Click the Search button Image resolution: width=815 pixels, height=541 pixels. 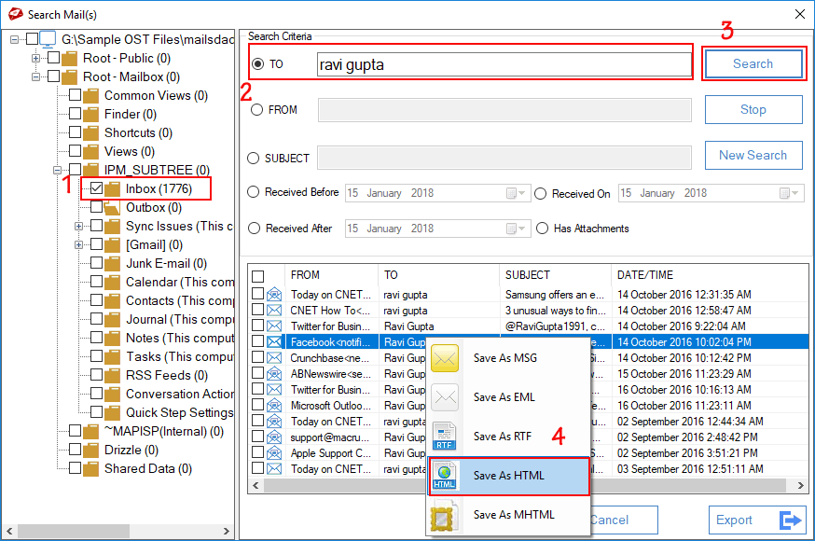pos(753,63)
